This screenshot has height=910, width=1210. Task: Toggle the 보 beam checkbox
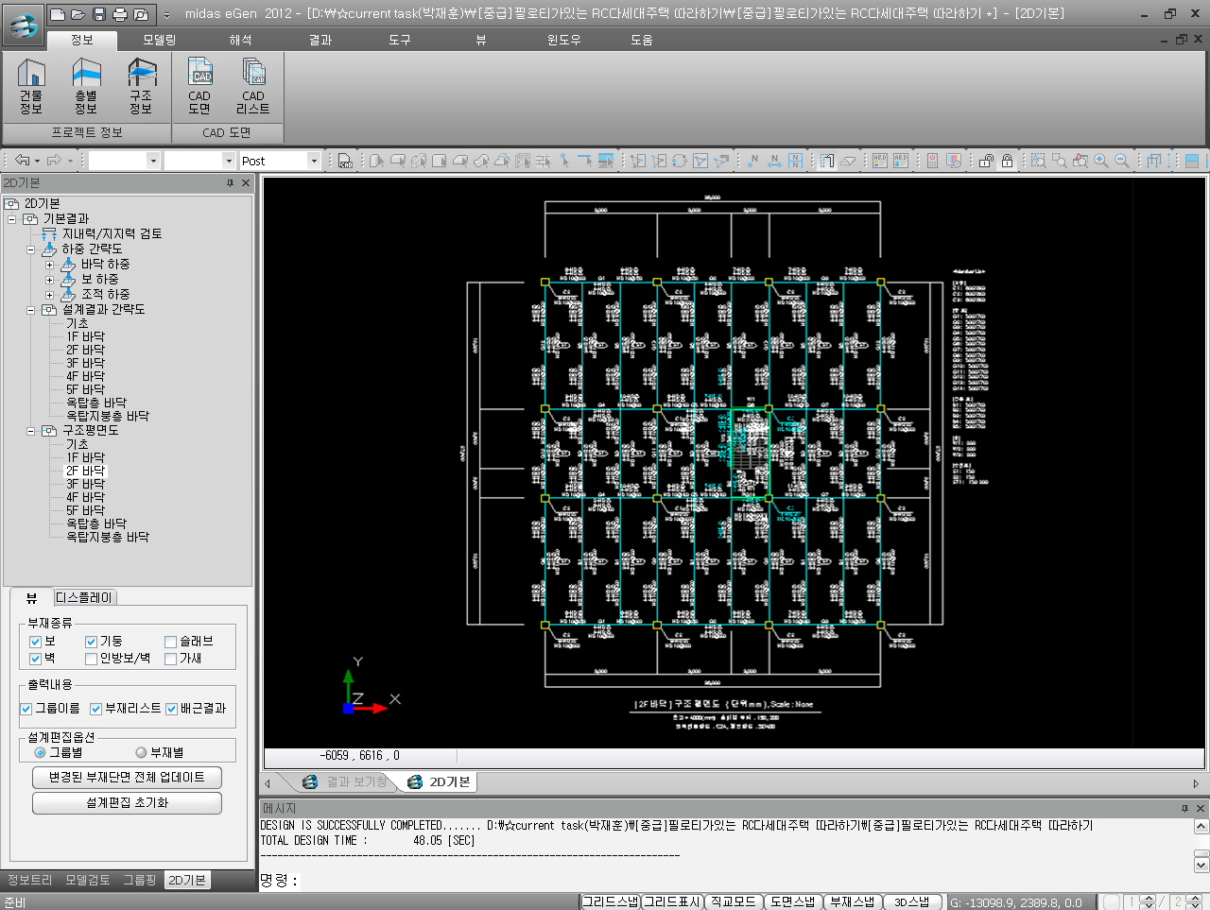[35, 642]
